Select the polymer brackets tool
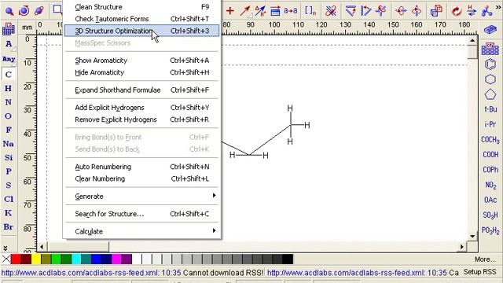The image size is (503, 283). [x=310, y=11]
